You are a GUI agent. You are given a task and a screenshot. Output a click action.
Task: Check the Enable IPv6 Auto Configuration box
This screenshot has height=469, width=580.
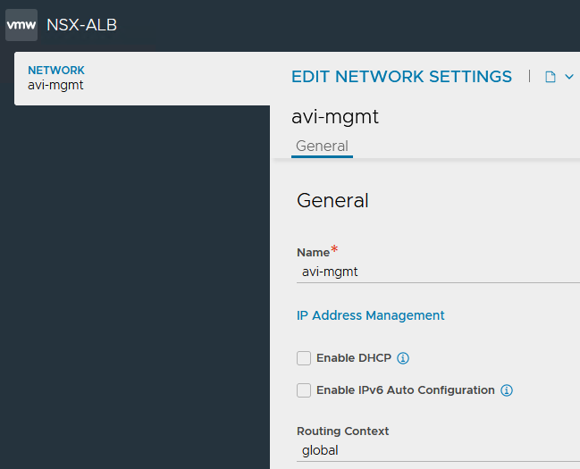(304, 390)
